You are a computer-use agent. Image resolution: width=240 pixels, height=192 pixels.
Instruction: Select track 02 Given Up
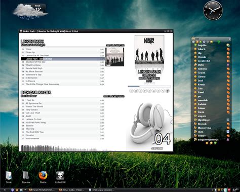(63, 52)
